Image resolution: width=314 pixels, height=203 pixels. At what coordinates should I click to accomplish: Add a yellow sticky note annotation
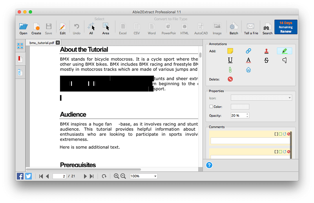pos(230,51)
